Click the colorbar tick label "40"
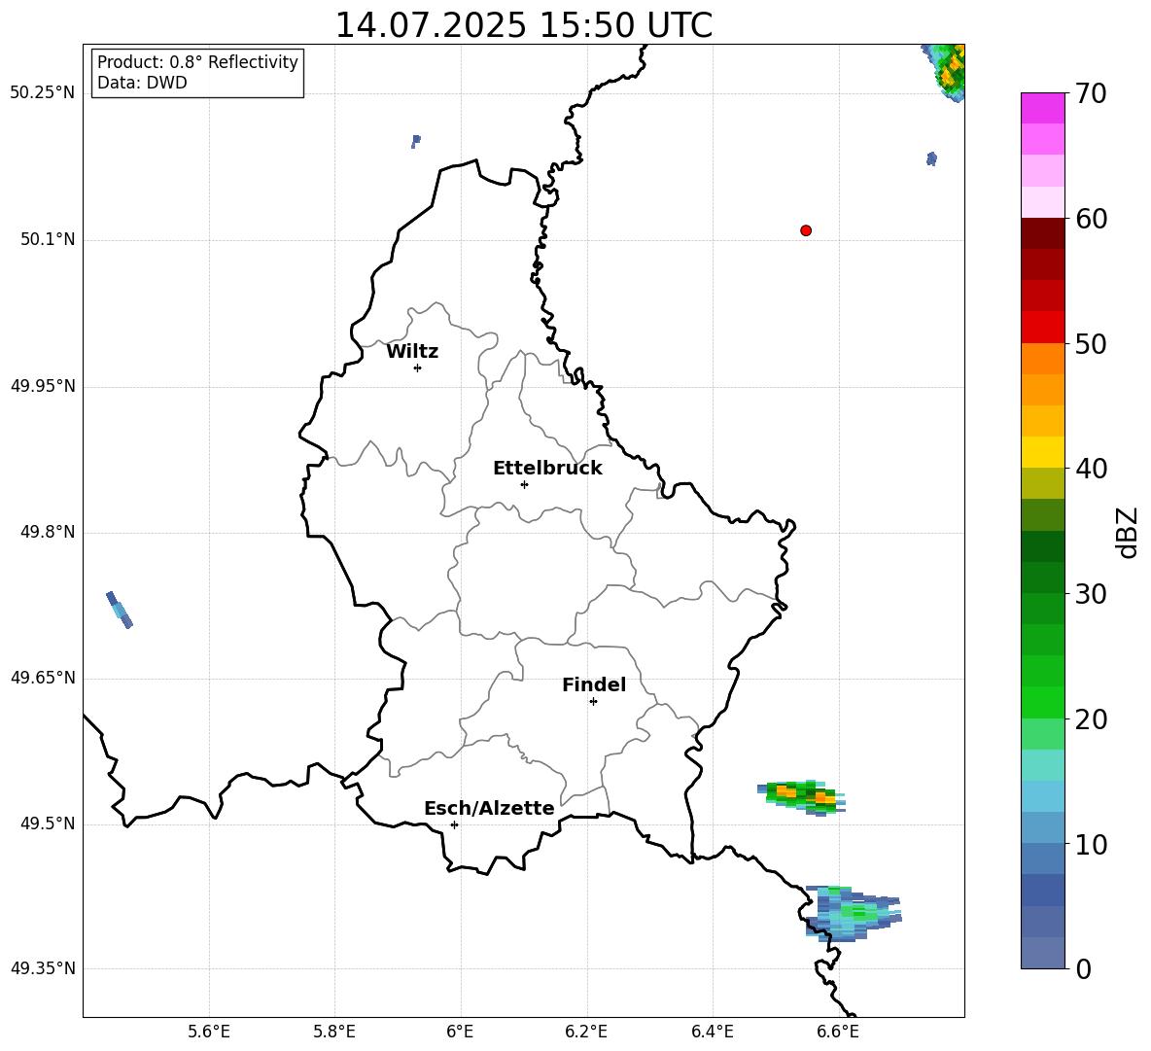 (1091, 469)
